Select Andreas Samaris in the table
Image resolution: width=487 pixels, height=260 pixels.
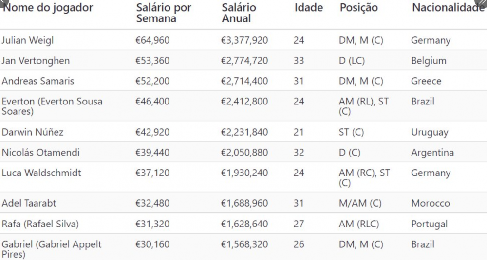(38, 81)
